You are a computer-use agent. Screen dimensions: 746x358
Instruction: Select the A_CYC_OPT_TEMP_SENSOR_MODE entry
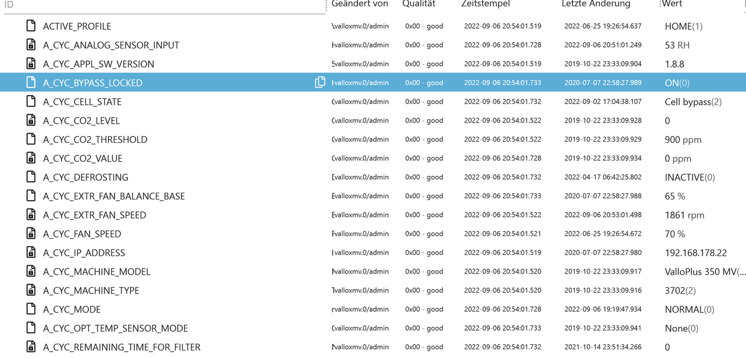(116, 328)
